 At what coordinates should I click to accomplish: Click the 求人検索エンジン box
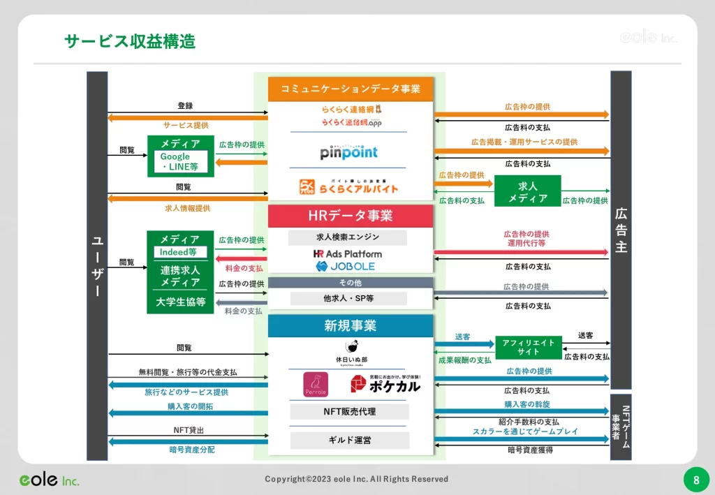pyautogui.click(x=348, y=237)
